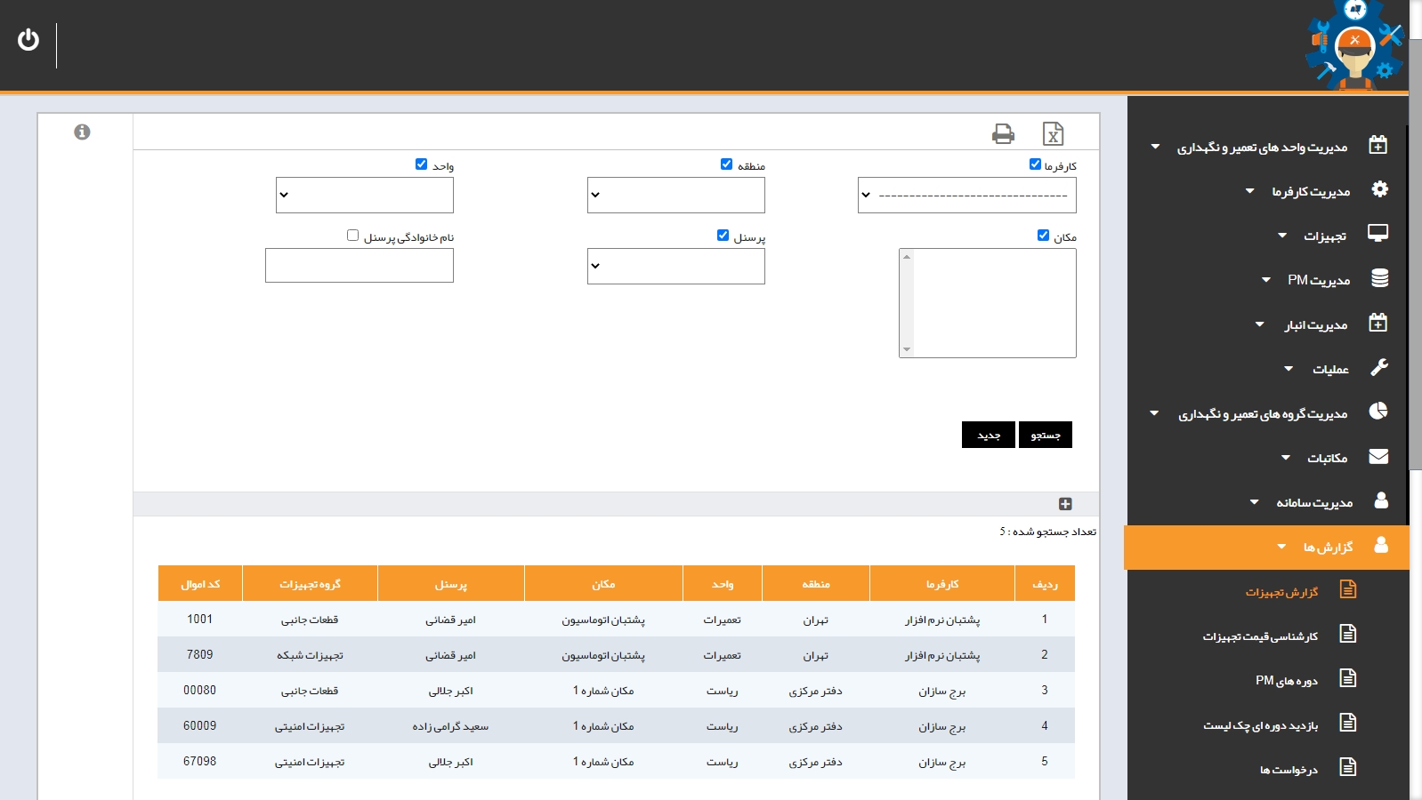Click the نام خانوادگی پرسنل text field
This screenshot has height=800, width=1422.
[x=360, y=266]
